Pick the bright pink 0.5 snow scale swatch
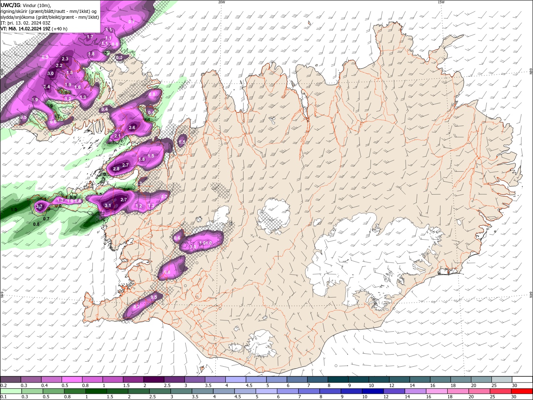 [x=72, y=380]
